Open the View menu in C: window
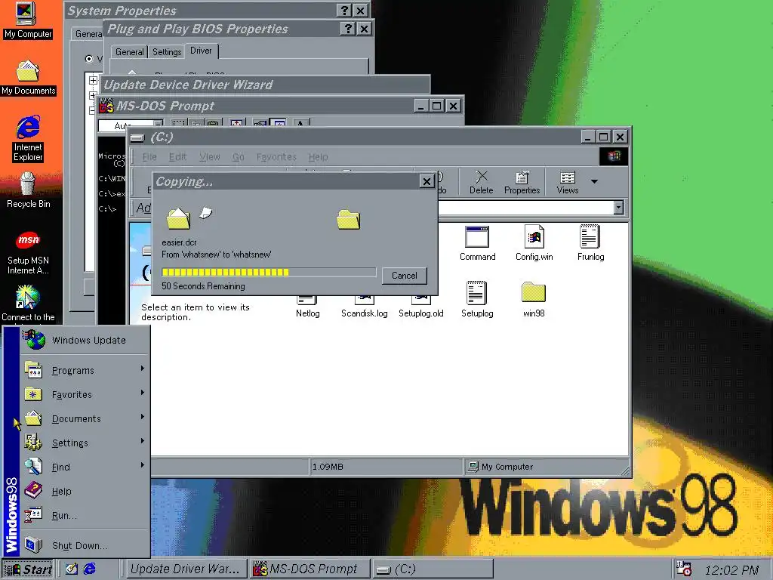Viewport: 773px width, 580px height. (x=210, y=157)
